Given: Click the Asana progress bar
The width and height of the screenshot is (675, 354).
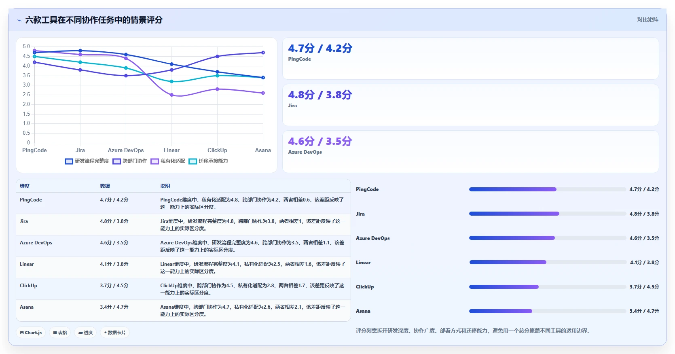Looking at the screenshot, I should (548, 311).
